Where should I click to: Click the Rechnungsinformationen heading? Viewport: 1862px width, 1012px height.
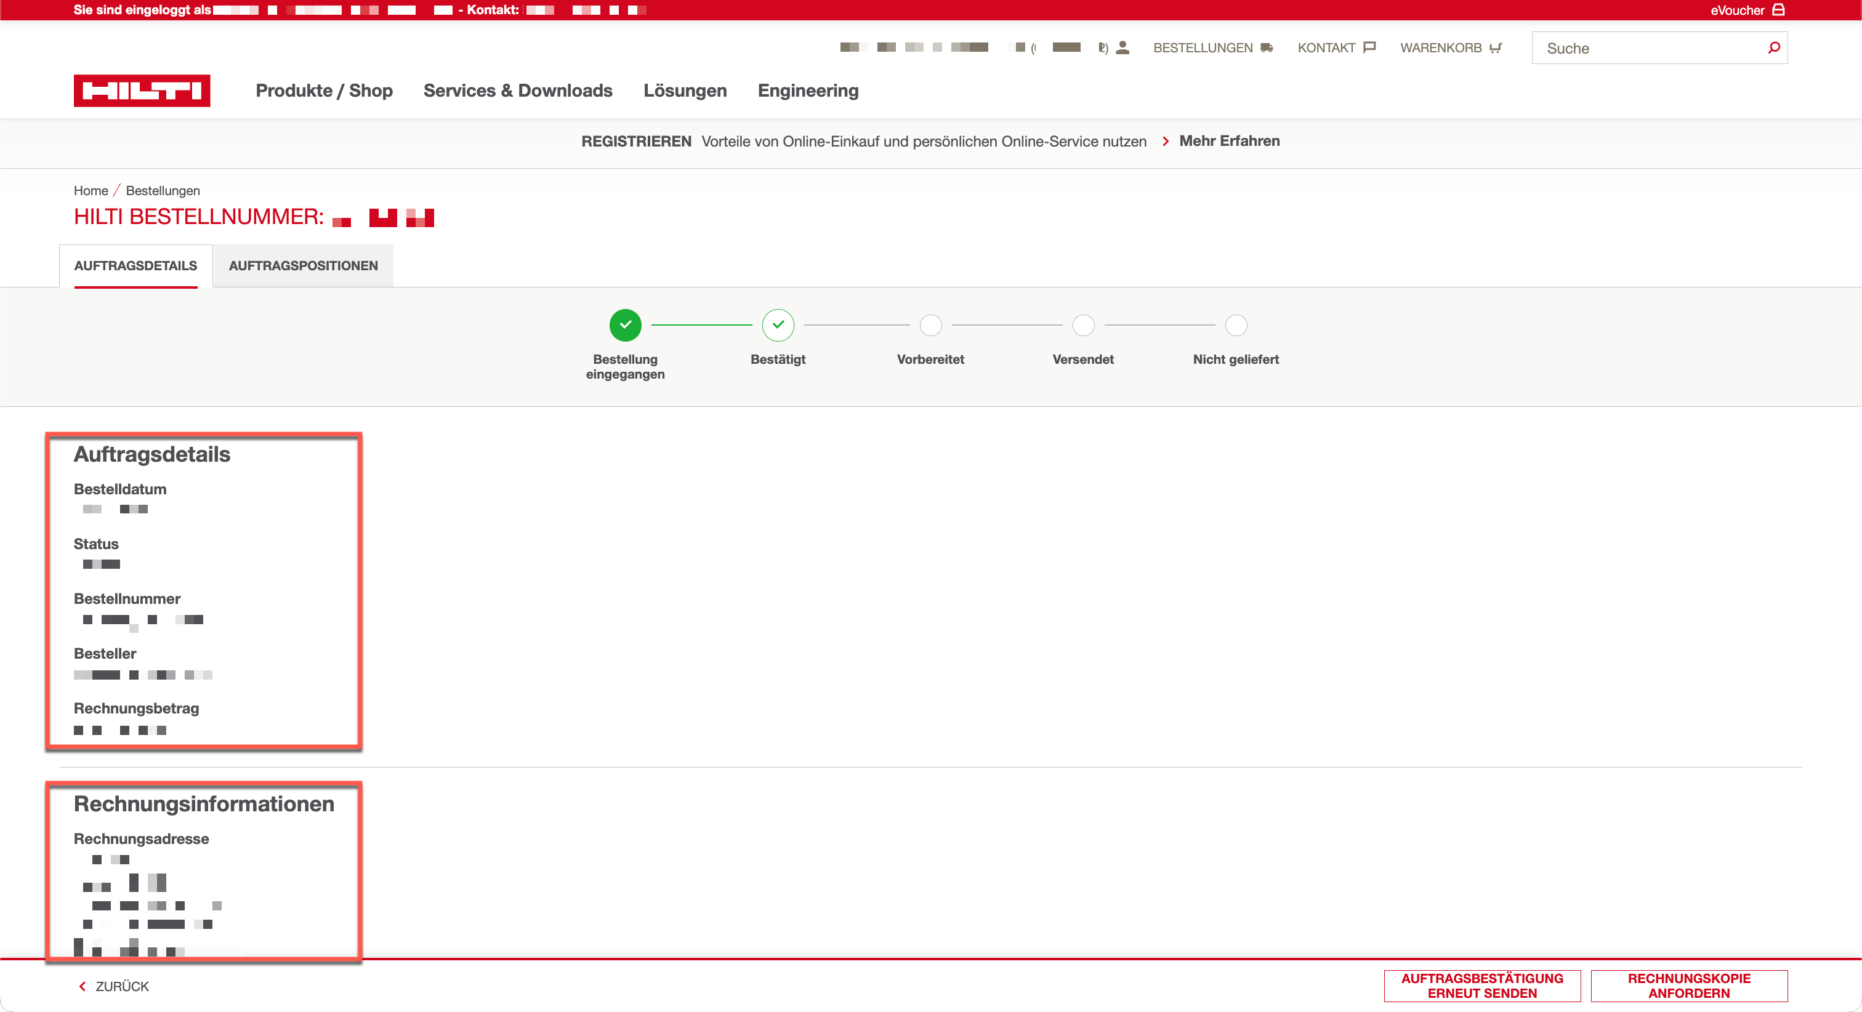[204, 804]
